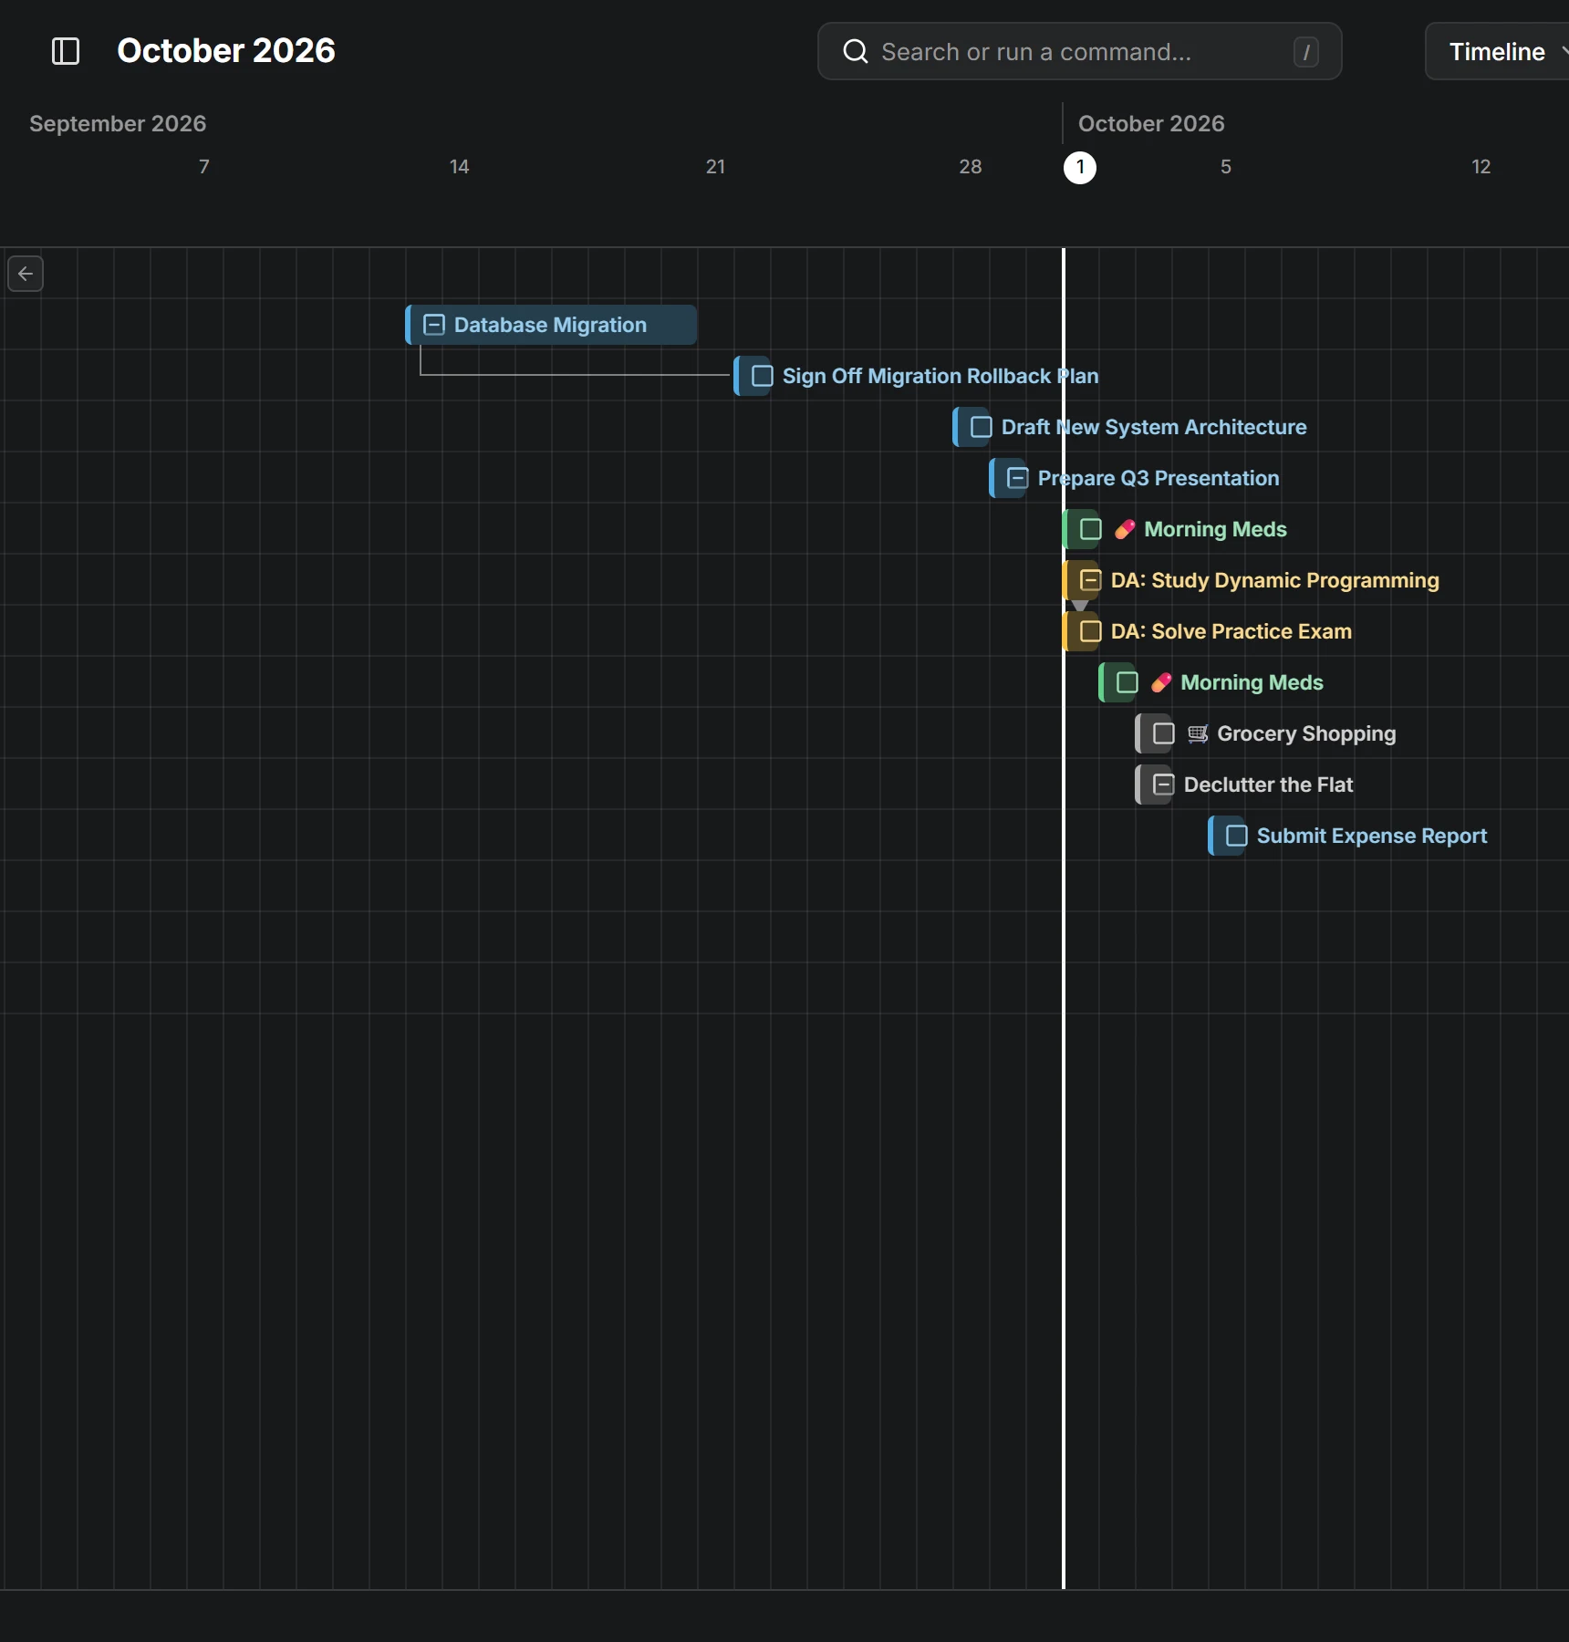The image size is (1569, 1642).
Task: Tick the second Morning Meds checkbox
Action: pos(1127,682)
